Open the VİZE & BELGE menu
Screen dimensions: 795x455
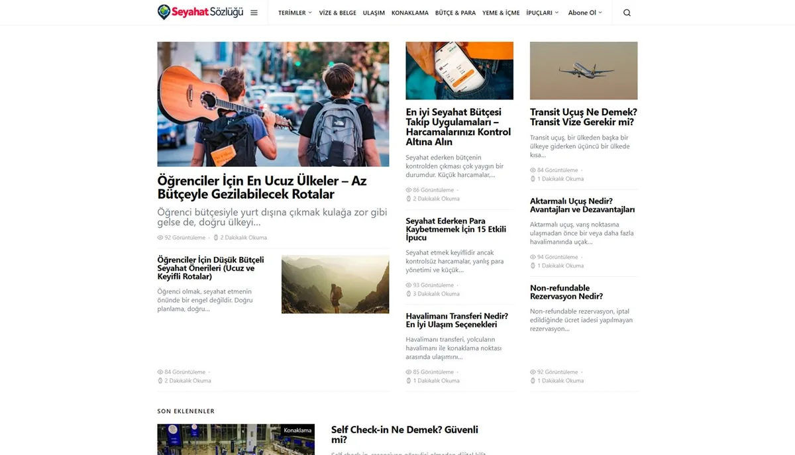pos(338,13)
